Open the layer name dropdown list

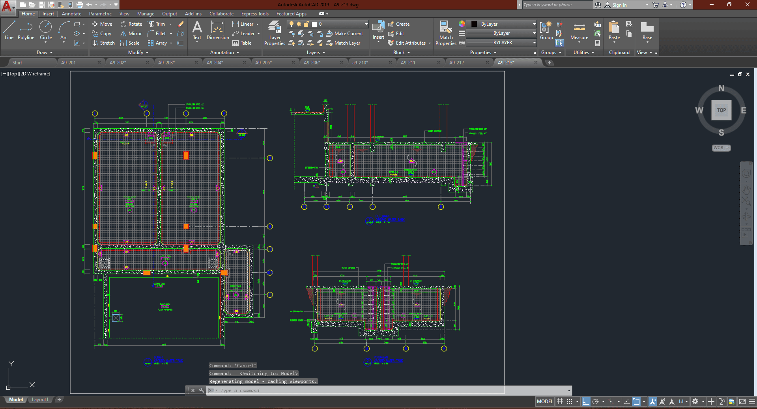tap(366, 24)
